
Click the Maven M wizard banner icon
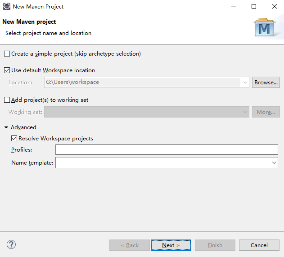tap(265, 27)
